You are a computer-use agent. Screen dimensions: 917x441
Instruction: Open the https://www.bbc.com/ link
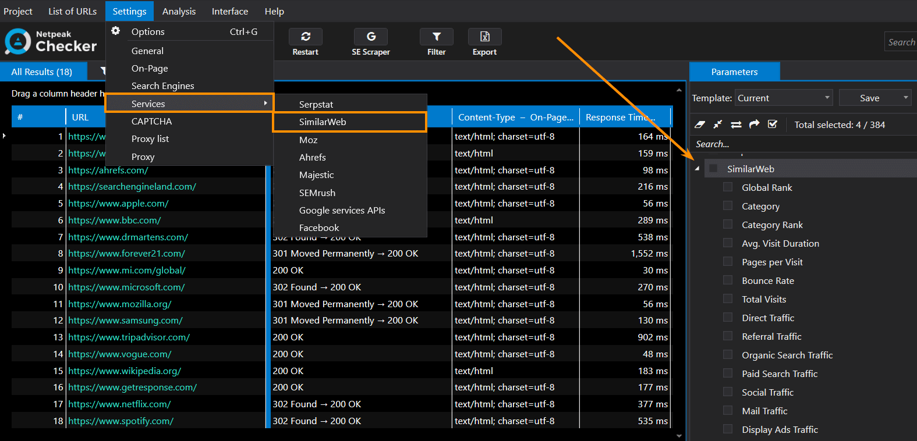114,220
